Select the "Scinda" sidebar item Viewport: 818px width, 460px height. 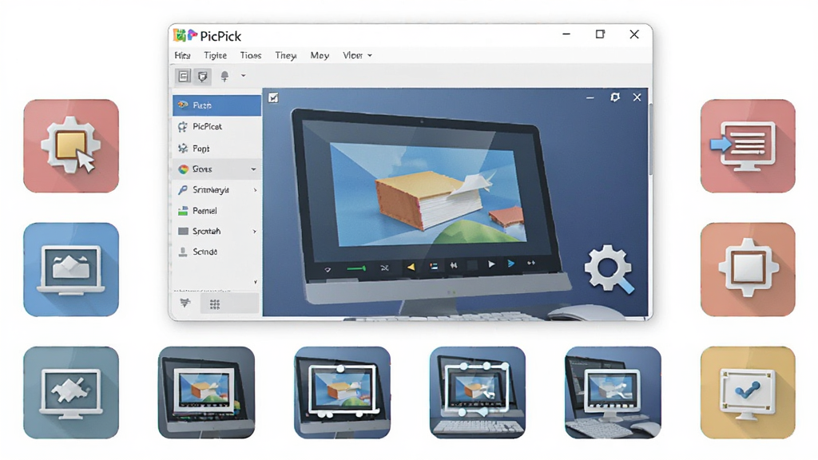click(217, 252)
